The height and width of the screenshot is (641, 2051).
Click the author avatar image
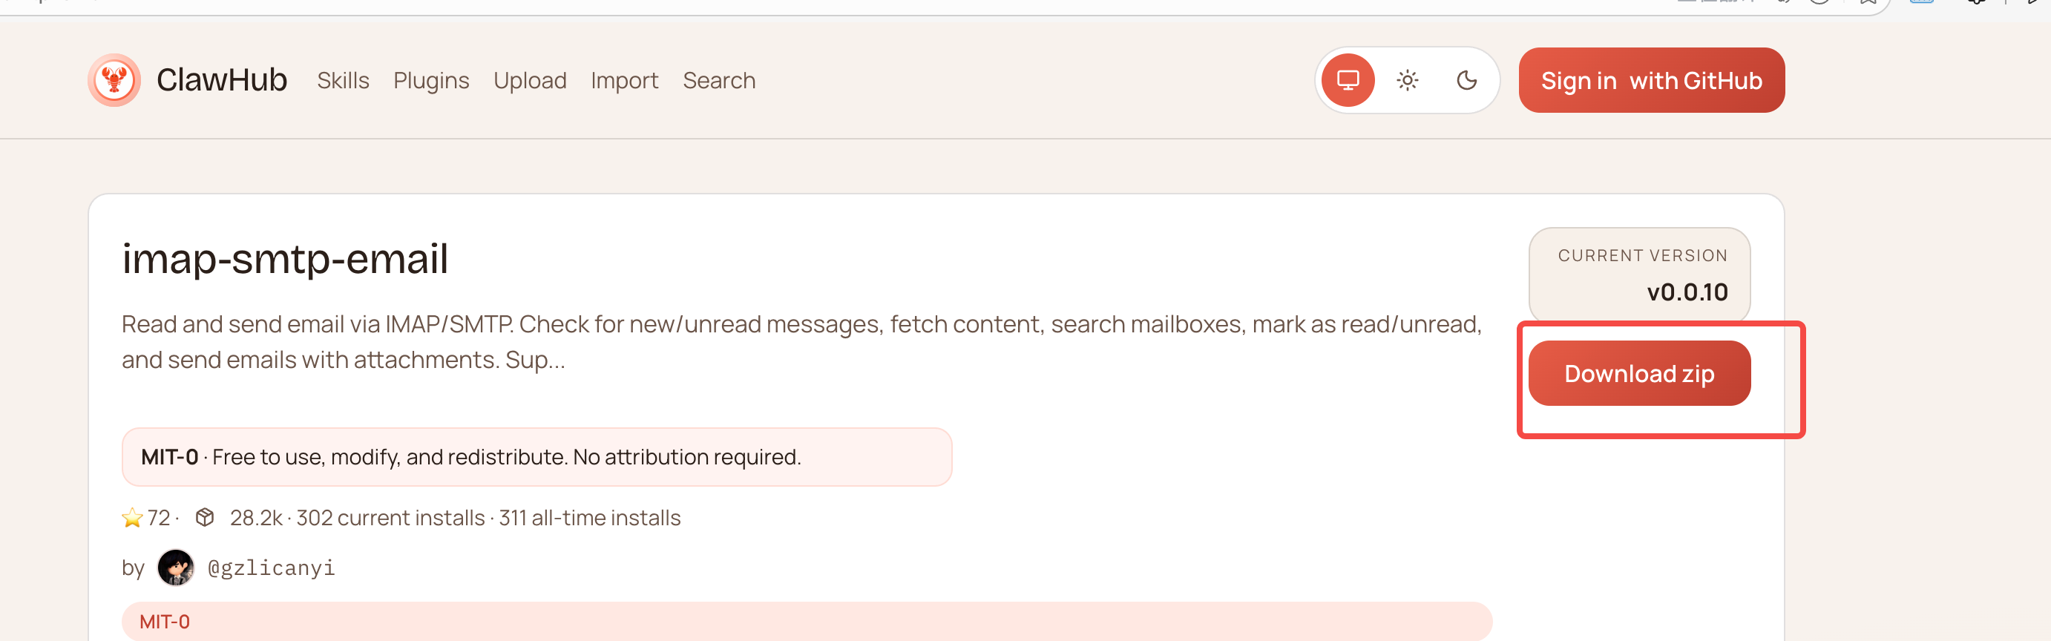[x=175, y=568]
